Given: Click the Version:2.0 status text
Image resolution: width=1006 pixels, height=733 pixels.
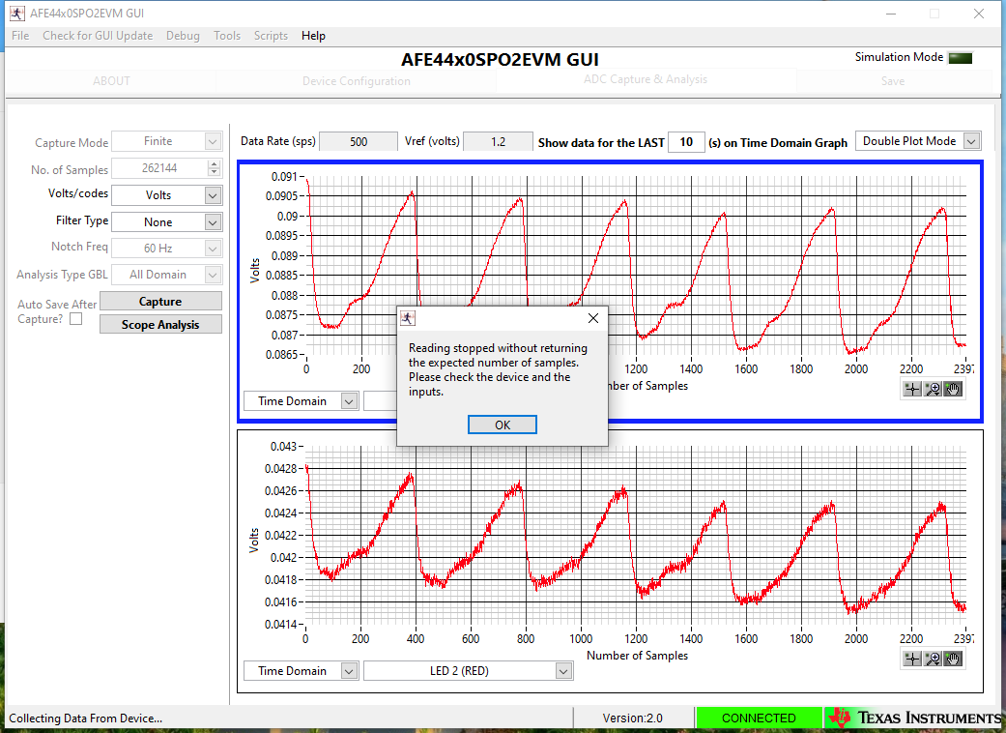Looking at the screenshot, I should (x=633, y=718).
